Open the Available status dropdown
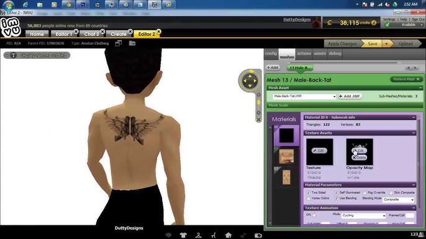426x239 pixels. click(x=422, y=25)
